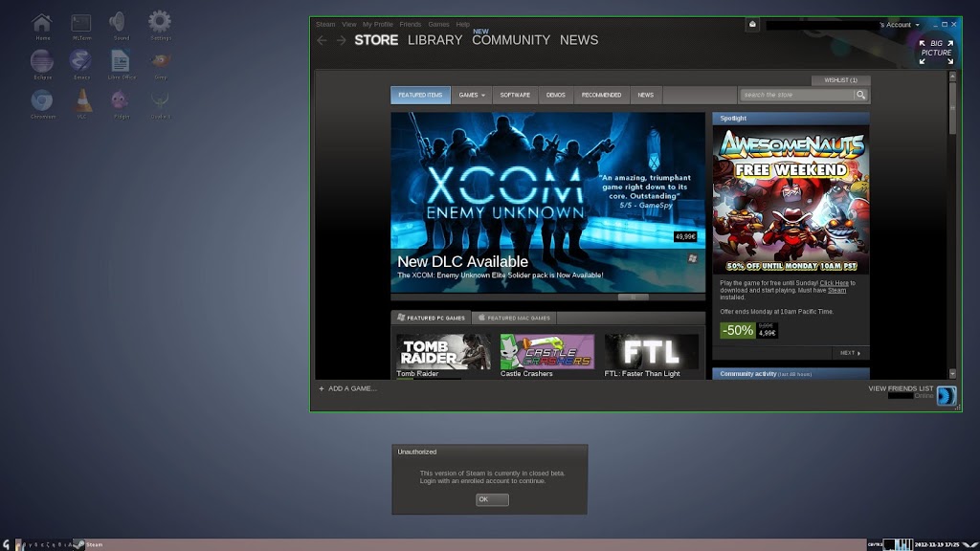Click the plus icon beside Add a Game
The height and width of the screenshot is (551, 980).
(x=322, y=388)
